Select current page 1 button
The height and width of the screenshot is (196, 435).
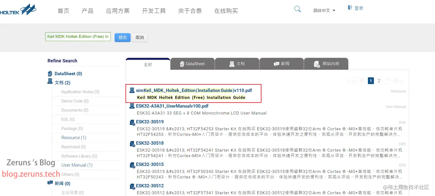(x=371, y=81)
